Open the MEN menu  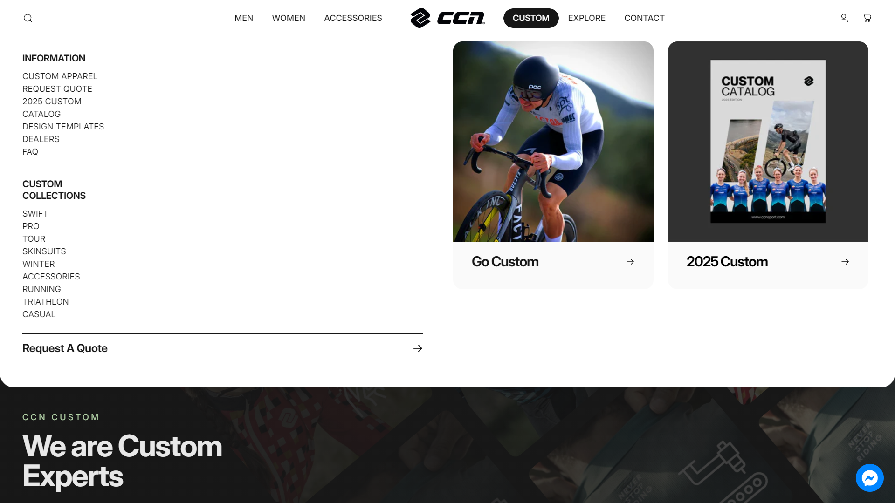[x=244, y=18]
